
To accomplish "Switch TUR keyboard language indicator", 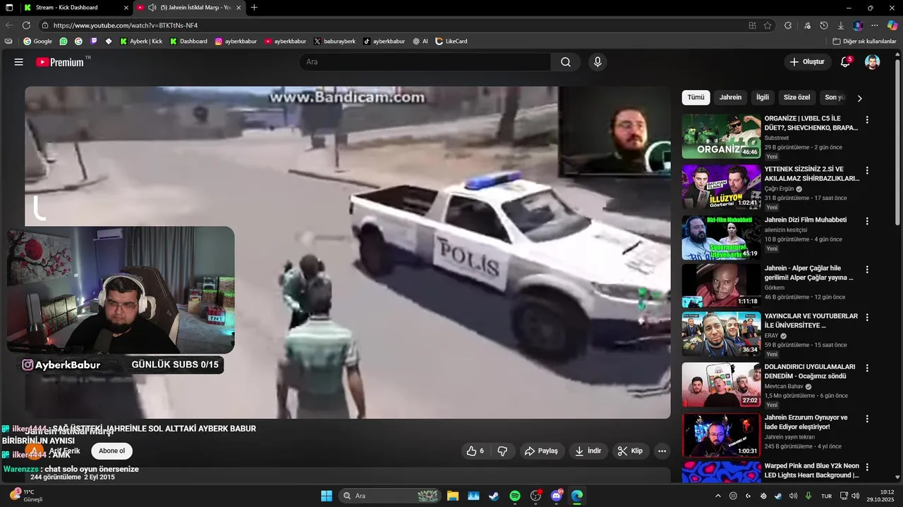I will [826, 496].
